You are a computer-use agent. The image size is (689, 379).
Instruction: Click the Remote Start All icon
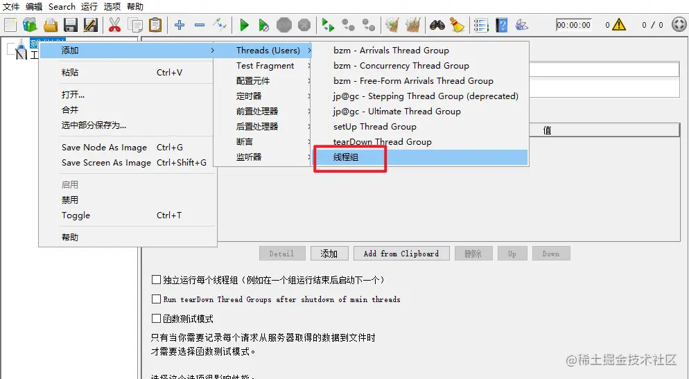point(328,25)
